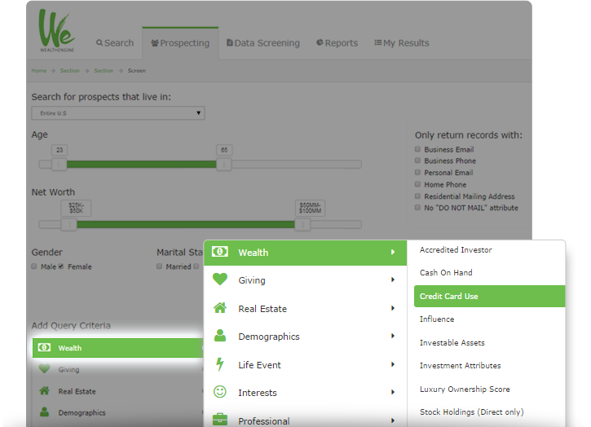
Task: Select Wealth in Add Query Criteria
Action: [118, 348]
